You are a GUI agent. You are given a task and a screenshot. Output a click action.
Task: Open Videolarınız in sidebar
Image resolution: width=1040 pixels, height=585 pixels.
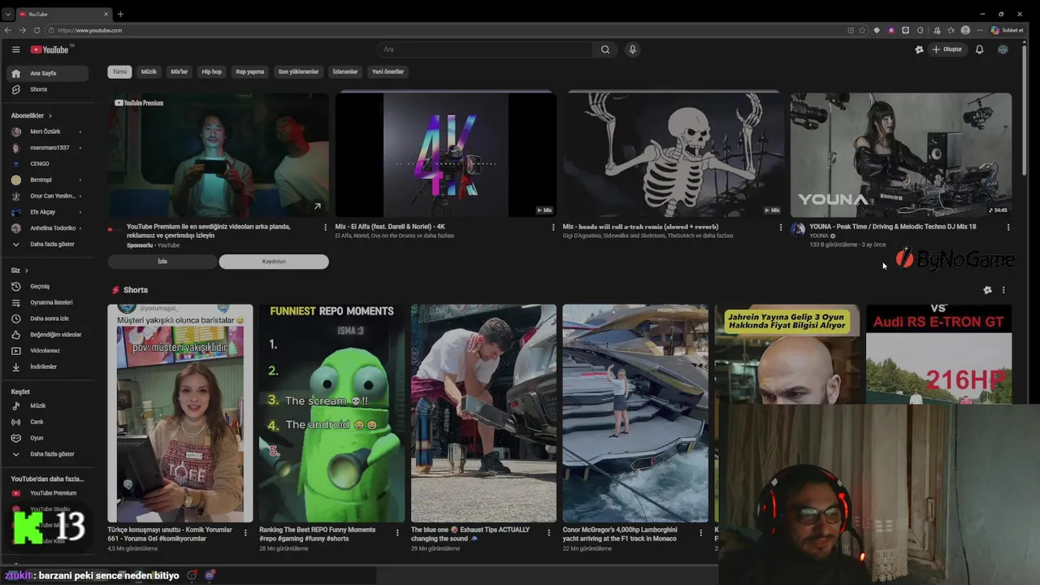(x=49, y=351)
